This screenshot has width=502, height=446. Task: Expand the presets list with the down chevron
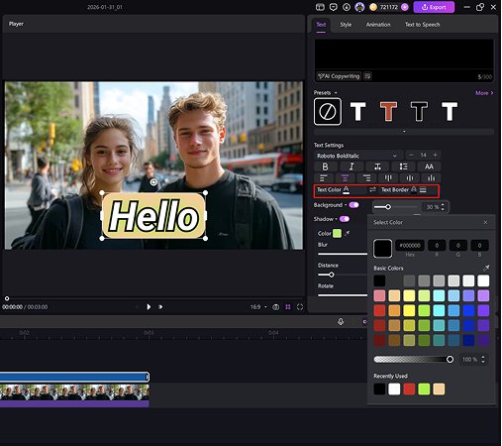point(404,132)
